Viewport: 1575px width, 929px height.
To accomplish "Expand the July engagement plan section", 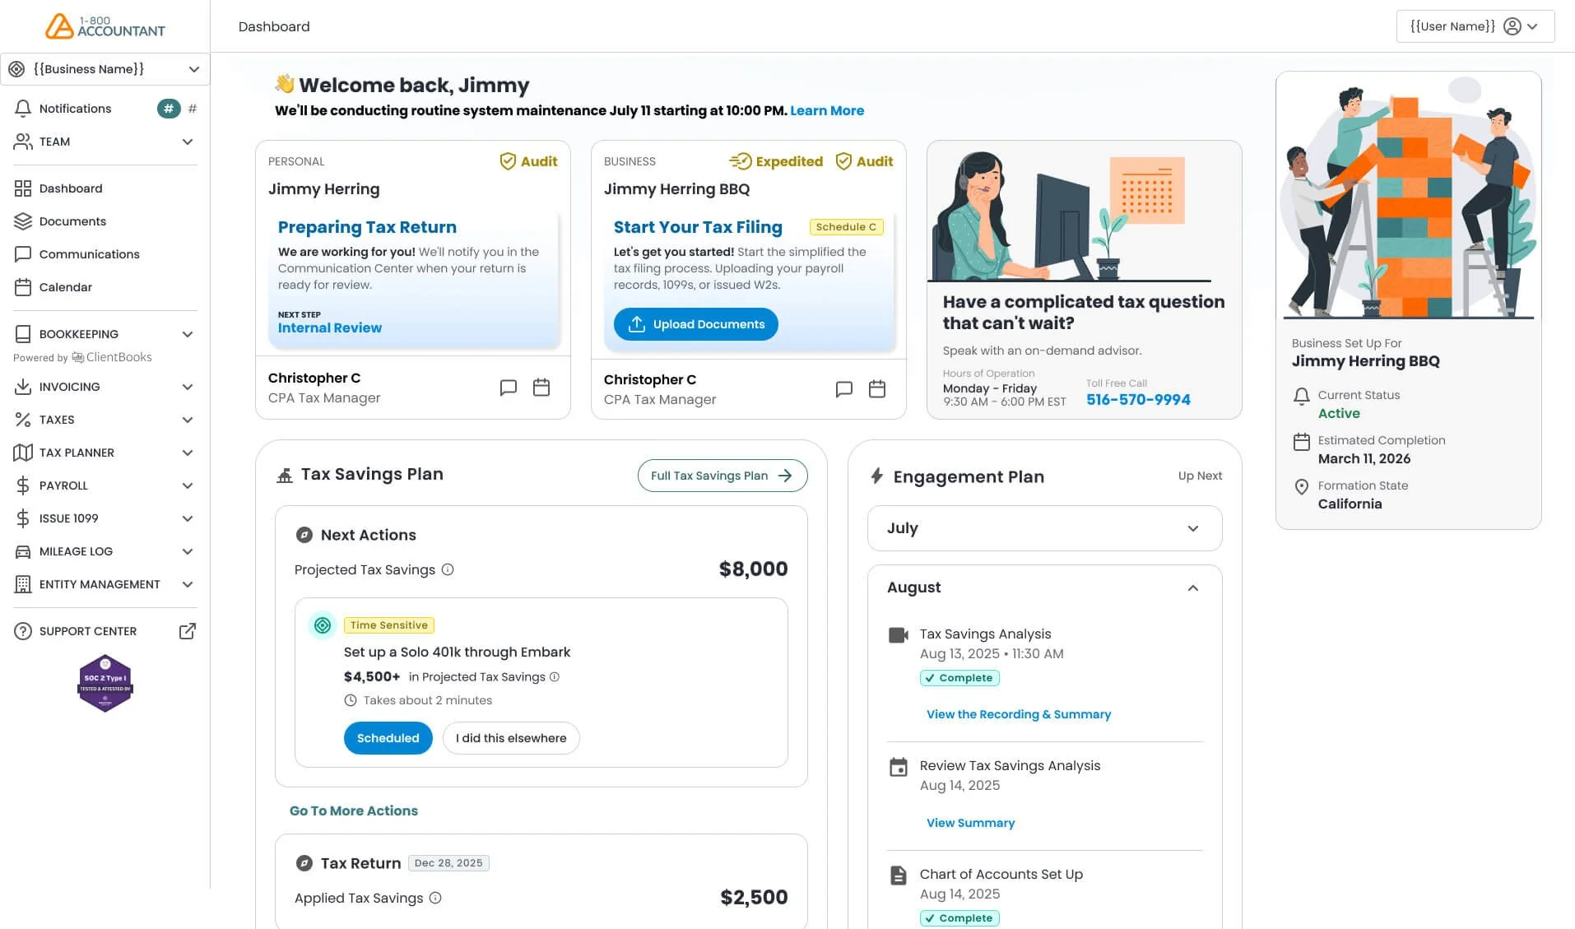I will [x=1045, y=528].
